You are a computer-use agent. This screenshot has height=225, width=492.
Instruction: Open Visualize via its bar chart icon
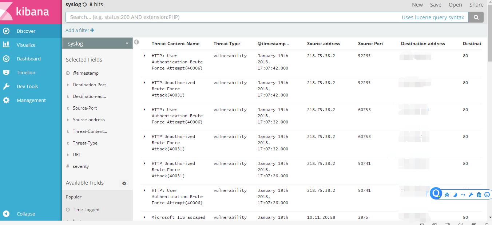pos(6,45)
